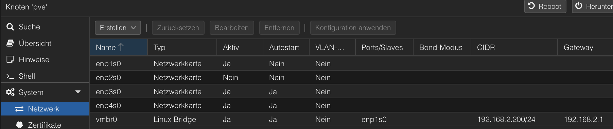Click the book icon beside Übersicht

[10, 43]
